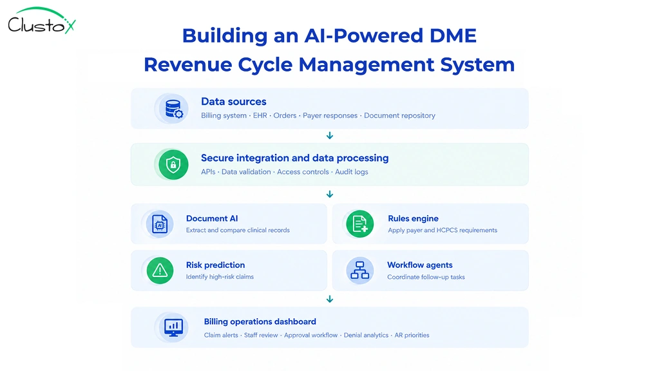Click "Document repository" in Data sources
The image size is (659, 371).
tap(399, 115)
